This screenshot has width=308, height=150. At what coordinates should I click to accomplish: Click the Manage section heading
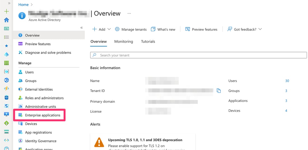(25, 63)
